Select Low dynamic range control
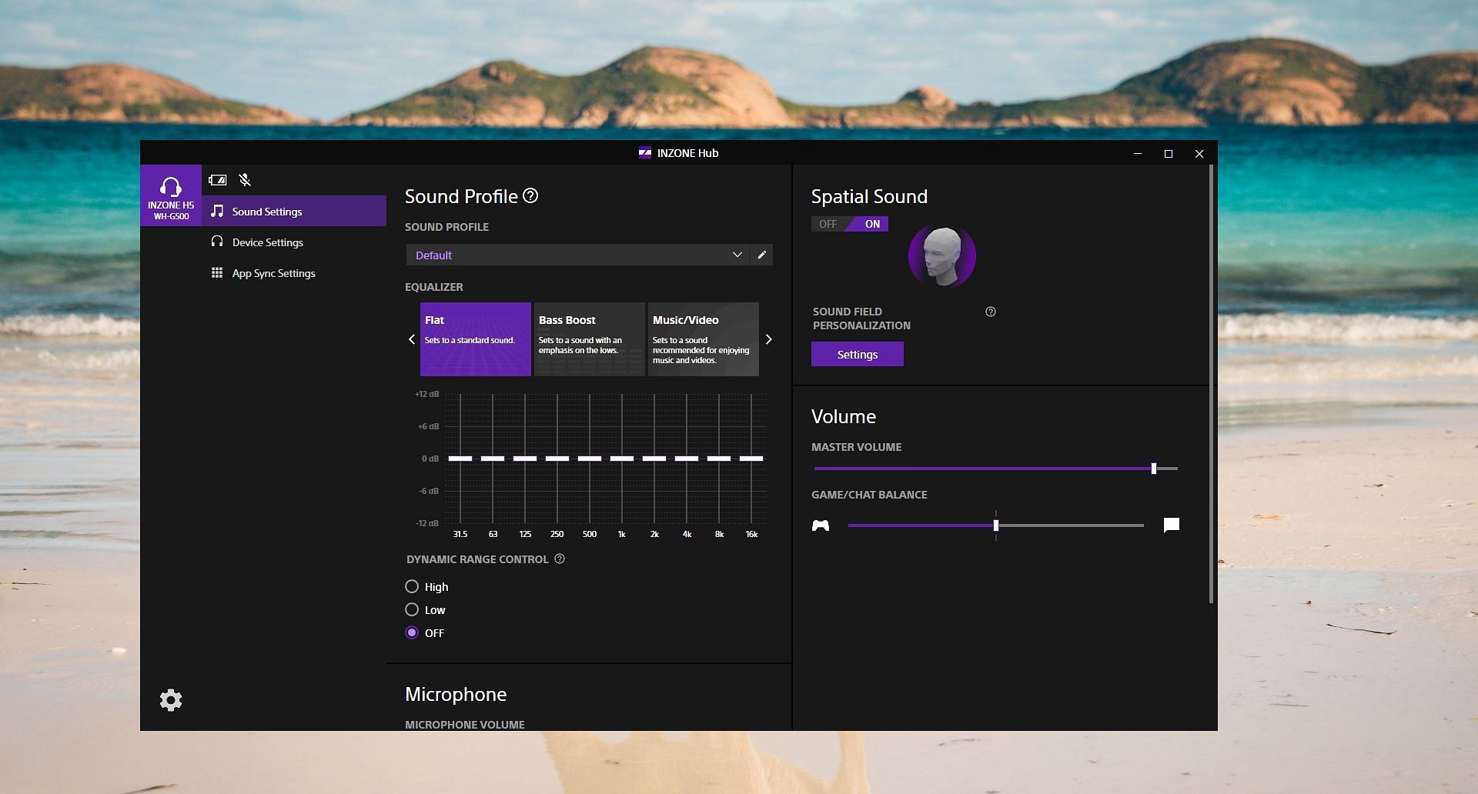1478x794 pixels. [x=412, y=609]
